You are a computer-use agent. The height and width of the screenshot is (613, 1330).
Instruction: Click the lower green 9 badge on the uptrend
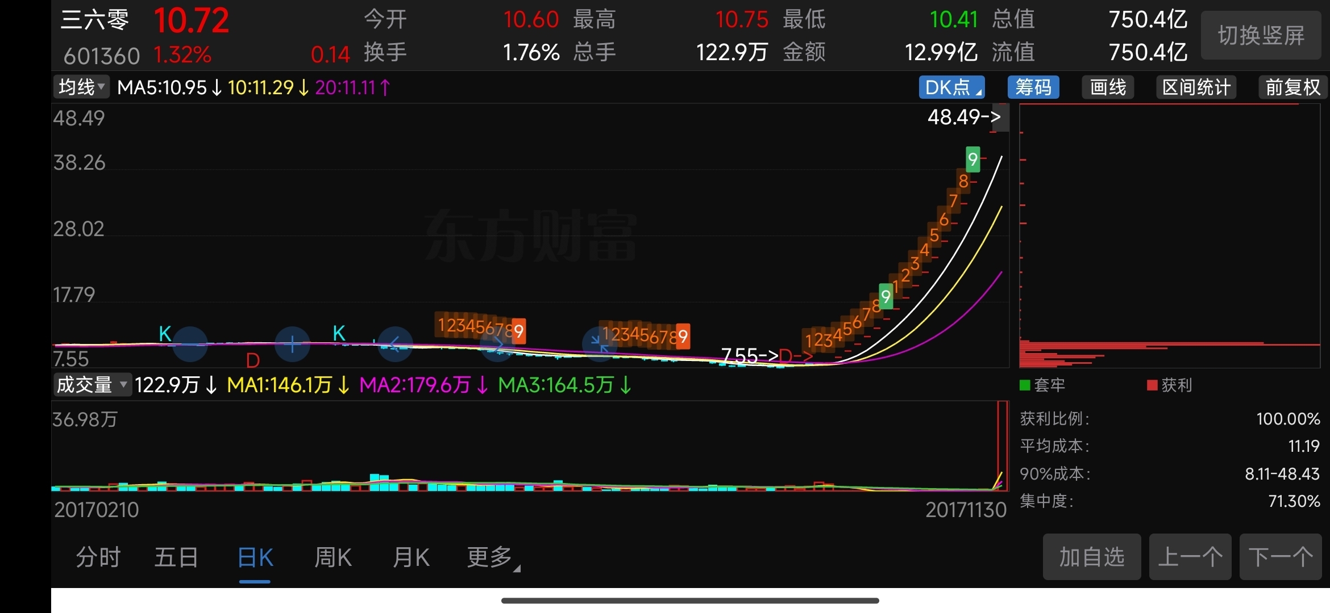(886, 296)
